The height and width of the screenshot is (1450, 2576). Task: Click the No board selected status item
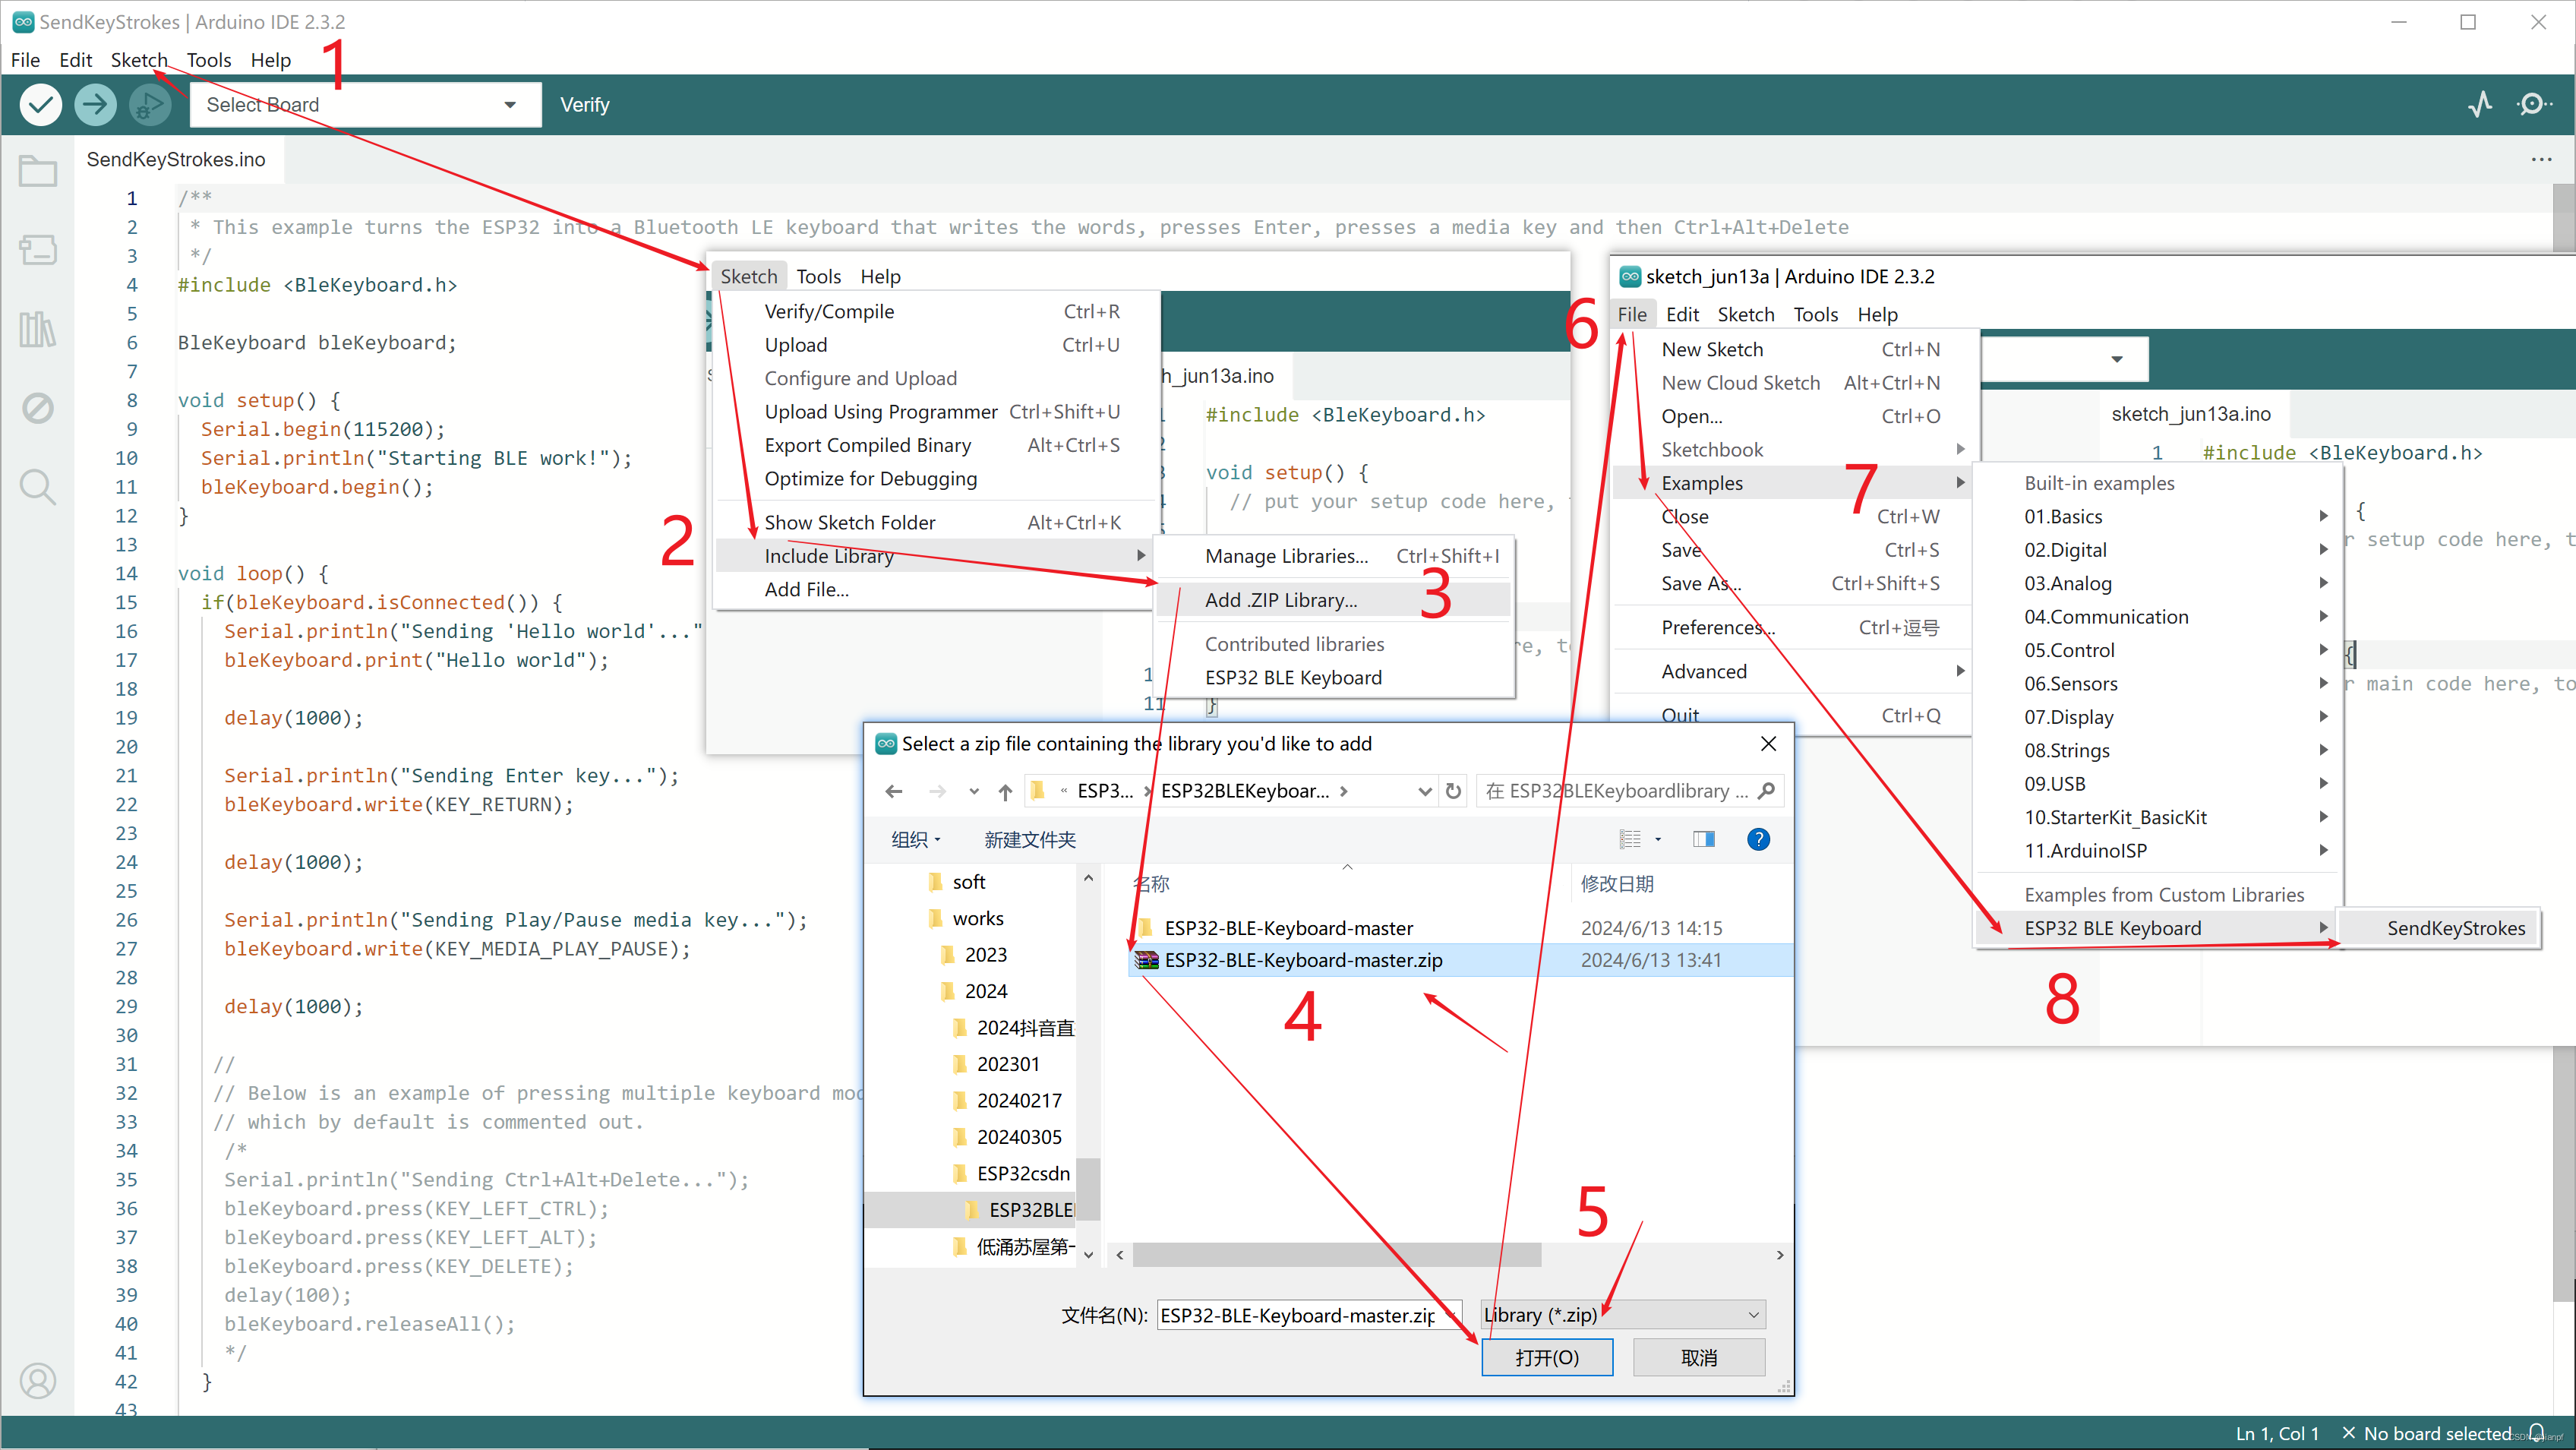(x=2426, y=1432)
